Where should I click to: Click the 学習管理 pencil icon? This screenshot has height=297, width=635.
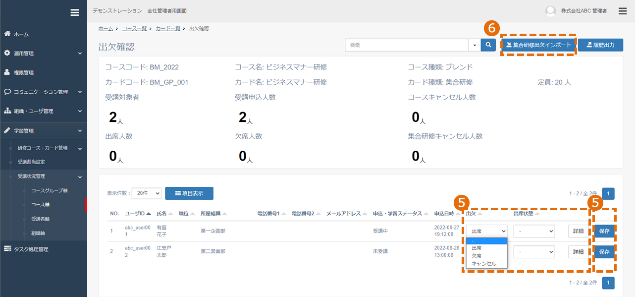(7, 130)
